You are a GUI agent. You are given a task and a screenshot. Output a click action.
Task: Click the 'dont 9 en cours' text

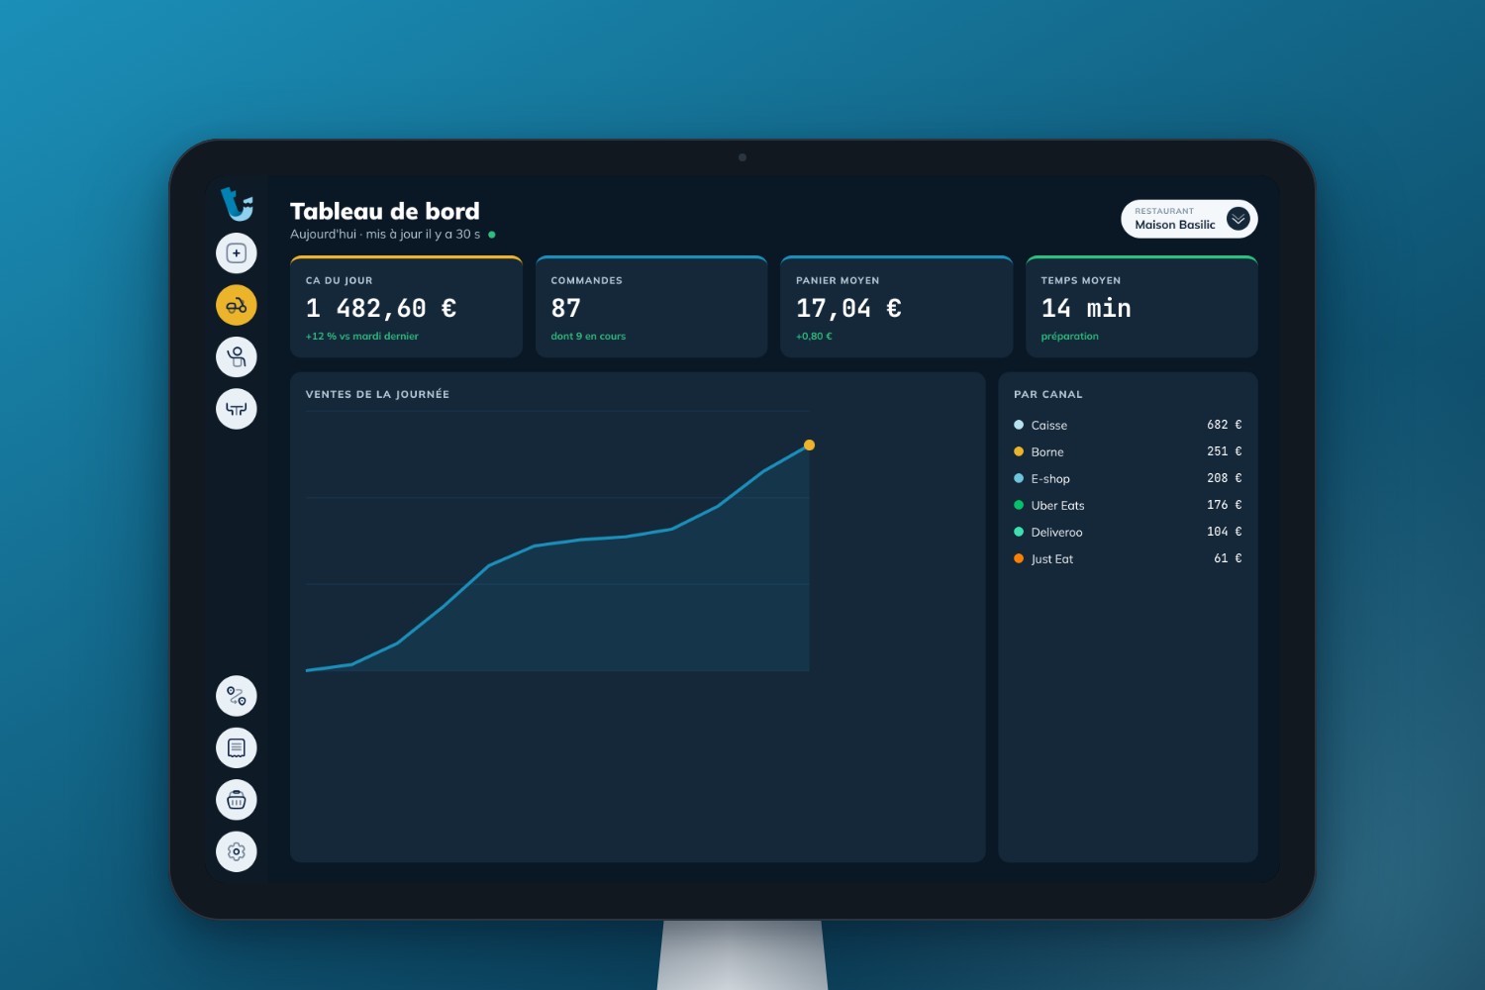588,337
